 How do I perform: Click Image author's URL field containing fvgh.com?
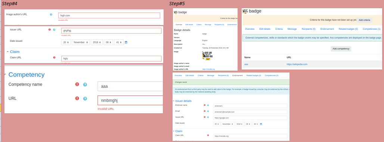(x=109, y=15)
